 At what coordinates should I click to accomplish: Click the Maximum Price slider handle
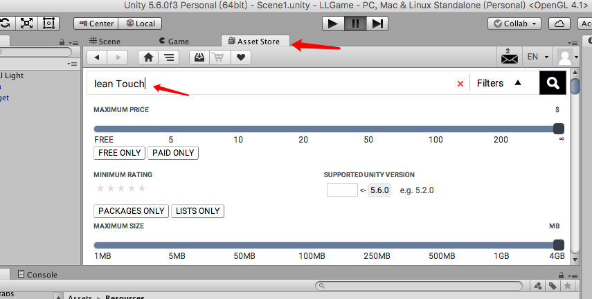tap(558, 129)
